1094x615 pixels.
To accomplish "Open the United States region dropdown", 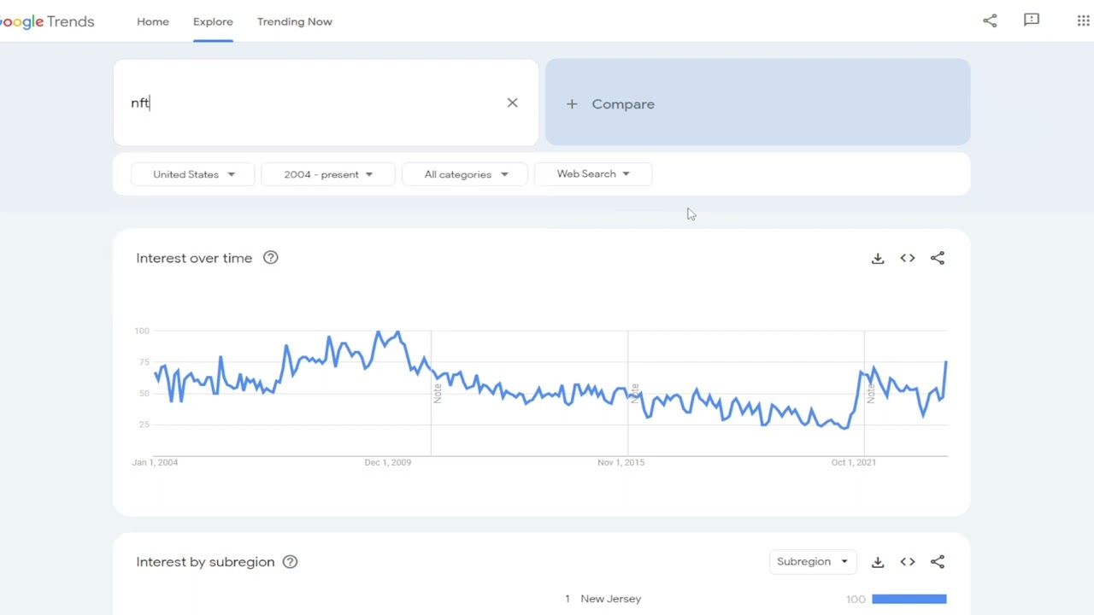I will 193,174.
